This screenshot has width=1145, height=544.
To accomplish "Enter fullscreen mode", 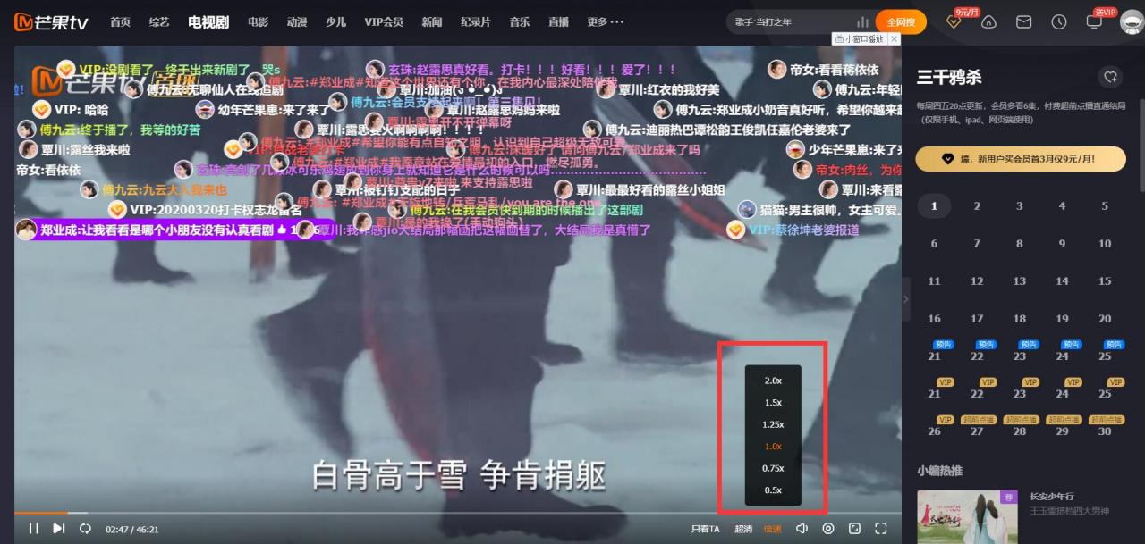I will click(x=880, y=528).
